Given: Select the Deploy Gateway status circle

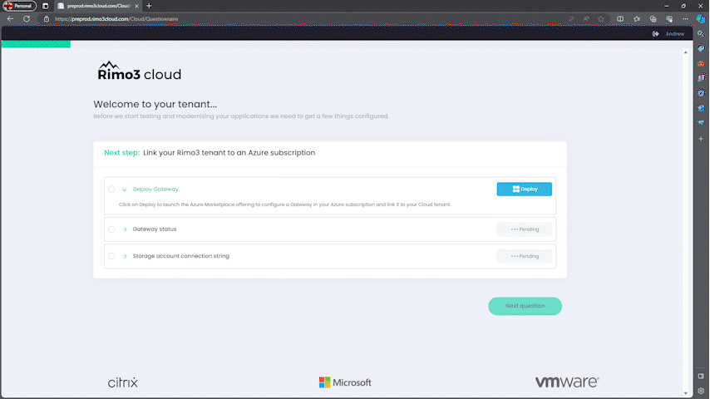Looking at the screenshot, I should [111, 189].
